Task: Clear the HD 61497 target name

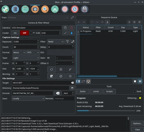Action: point(72,83)
